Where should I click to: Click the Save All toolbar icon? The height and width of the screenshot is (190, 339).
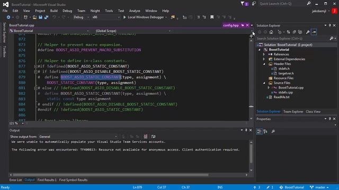[46, 17]
